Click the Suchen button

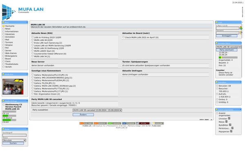13,143
